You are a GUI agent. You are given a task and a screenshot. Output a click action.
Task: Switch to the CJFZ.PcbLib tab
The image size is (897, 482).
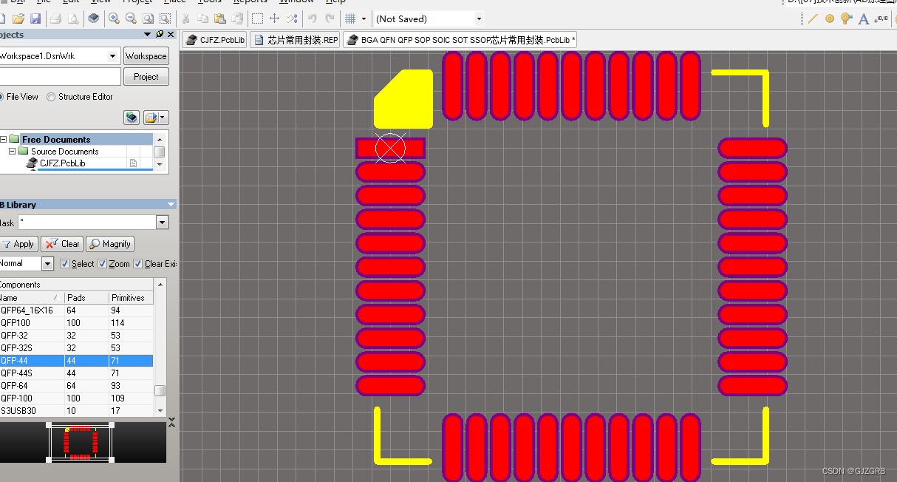(x=214, y=40)
